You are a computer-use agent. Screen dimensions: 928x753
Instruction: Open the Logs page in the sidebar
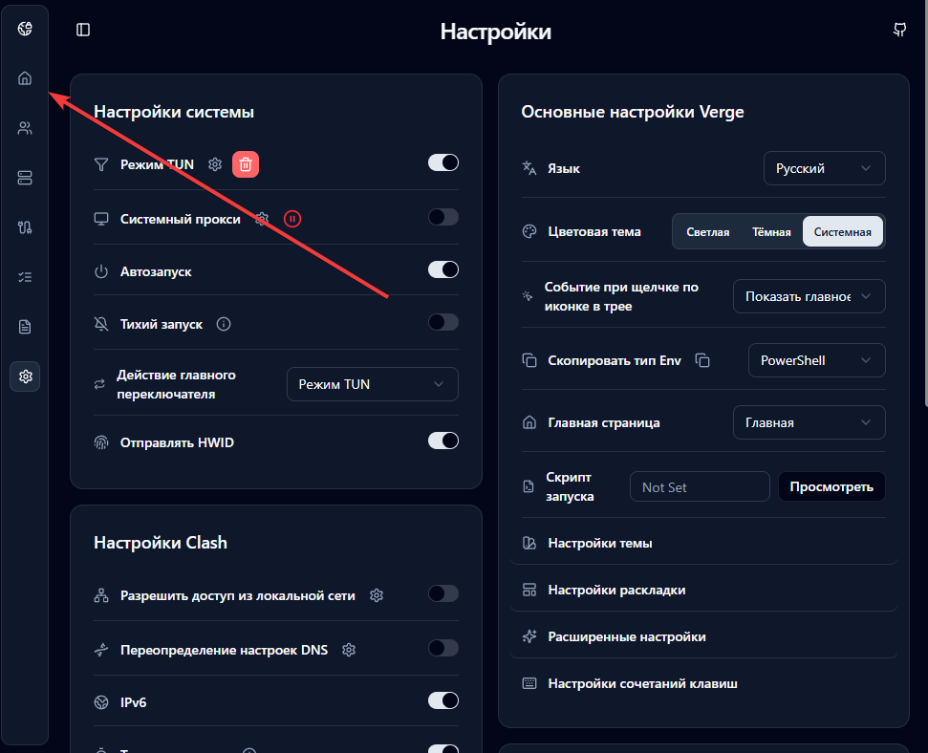[x=25, y=326]
